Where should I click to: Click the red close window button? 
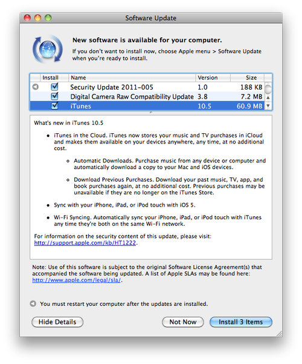[27, 18]
